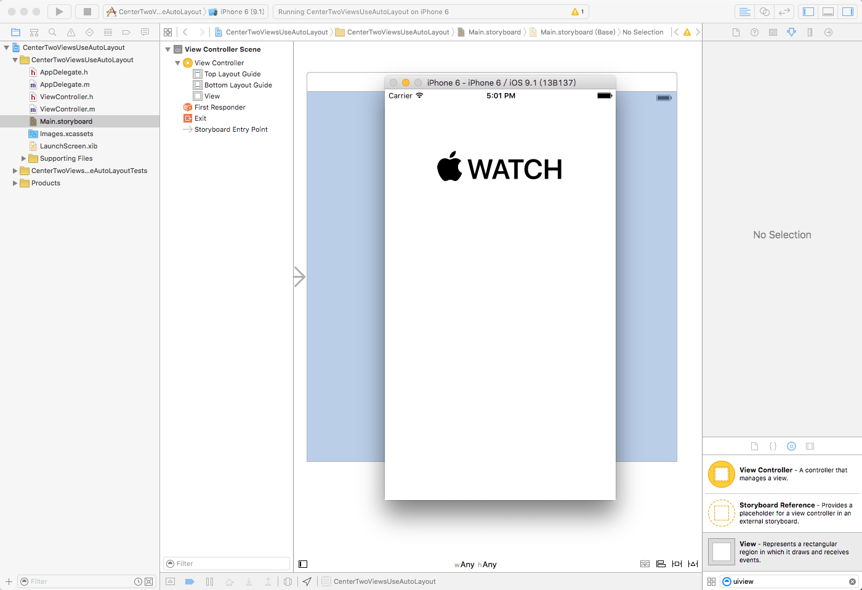The image size is (862, 590).
Task: Select ViewController.m in project navigator
Action: [x=67, y=109]
